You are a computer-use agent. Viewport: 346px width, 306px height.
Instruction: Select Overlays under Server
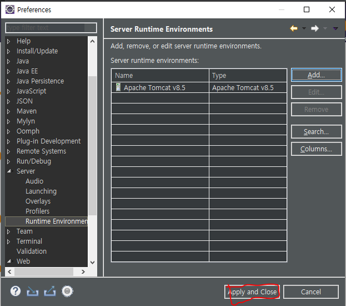(x=38, y=201)
